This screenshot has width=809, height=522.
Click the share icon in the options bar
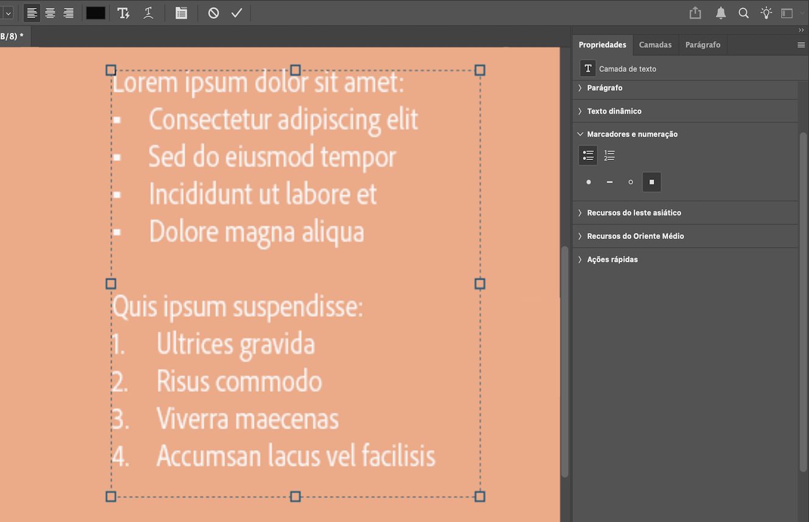click(696, 13)
